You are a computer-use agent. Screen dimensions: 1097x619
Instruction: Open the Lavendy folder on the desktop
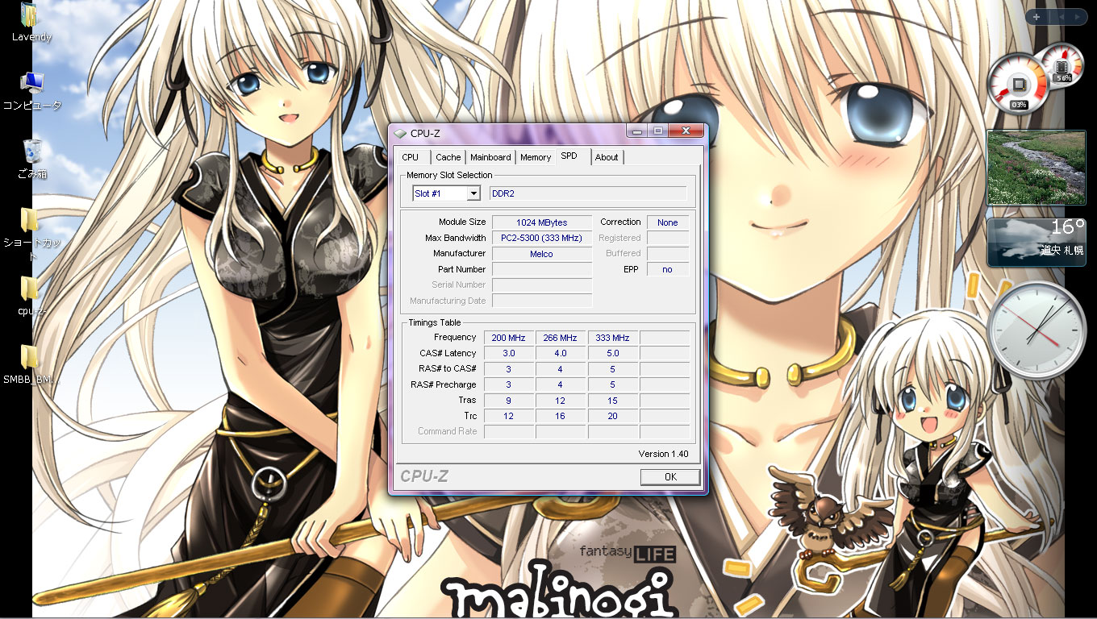(31, 22)
